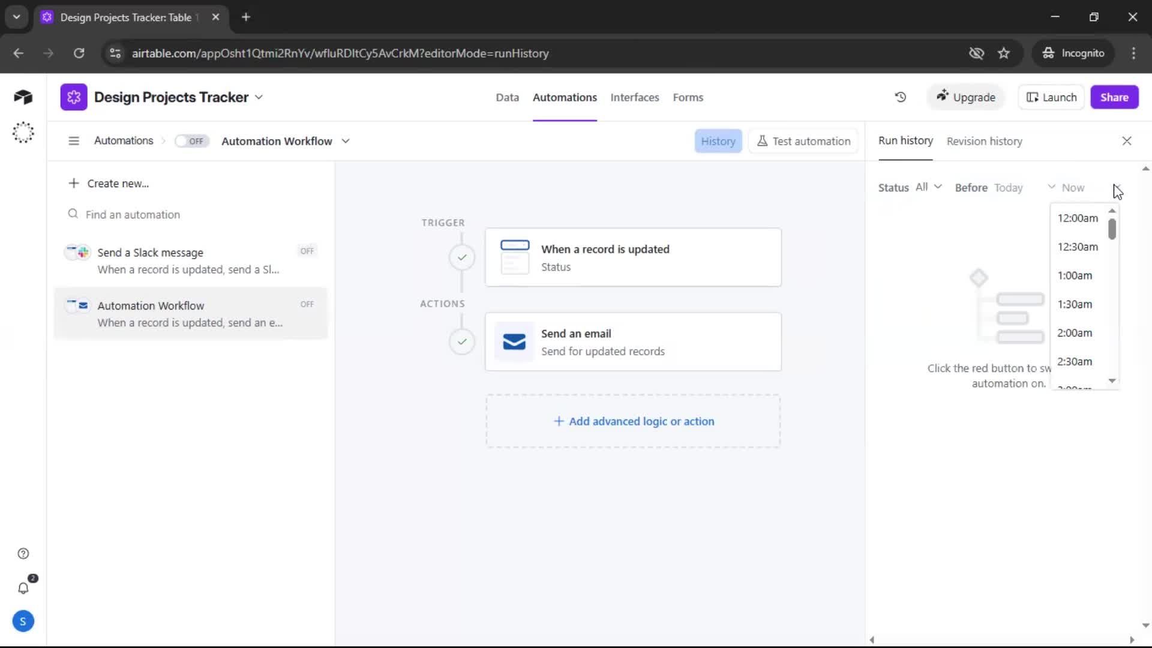Image resolution: width=1152 pixels, height=648 pixels.
Task: Click the Automation Workflow email icon in list
Action: (x=77, y=305)
